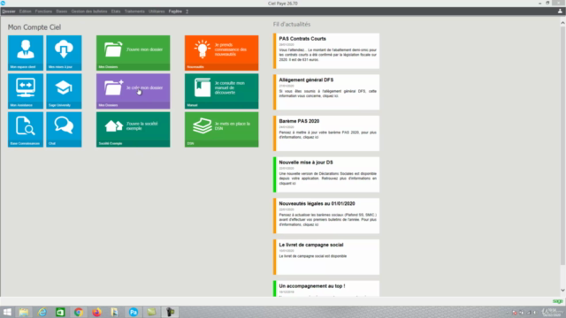This screenshot has width=566, height=318.
Task: Open the Mon espace client tile
Action: (x=26, y=53)
